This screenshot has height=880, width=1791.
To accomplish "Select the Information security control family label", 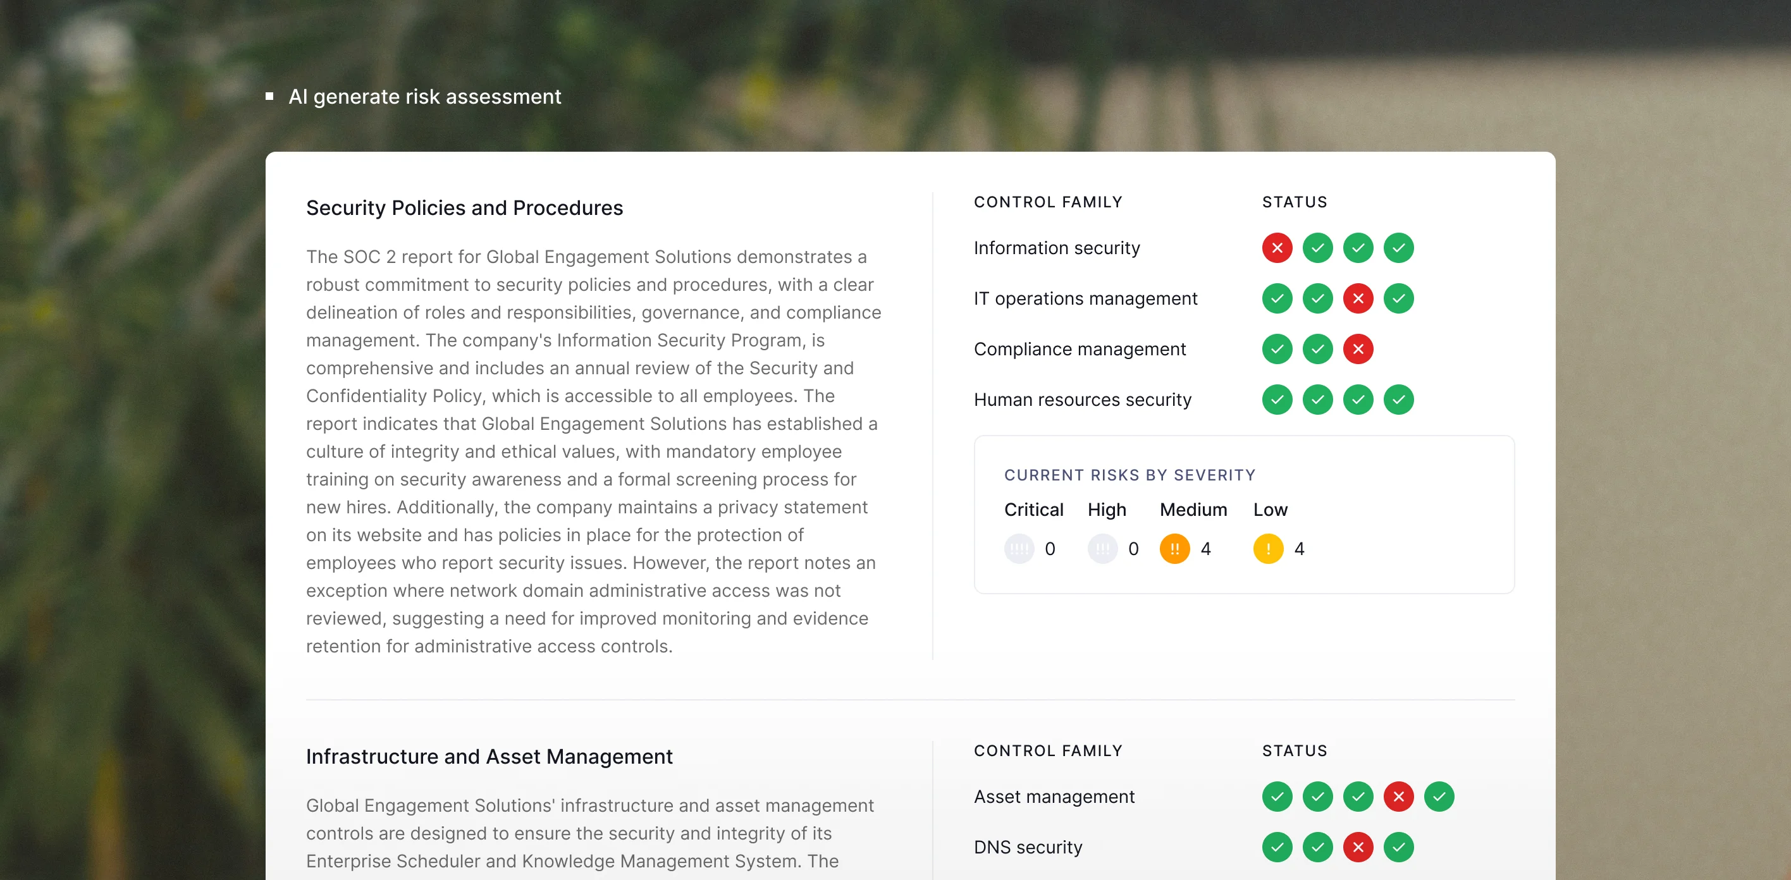I will coord(1057,248).
